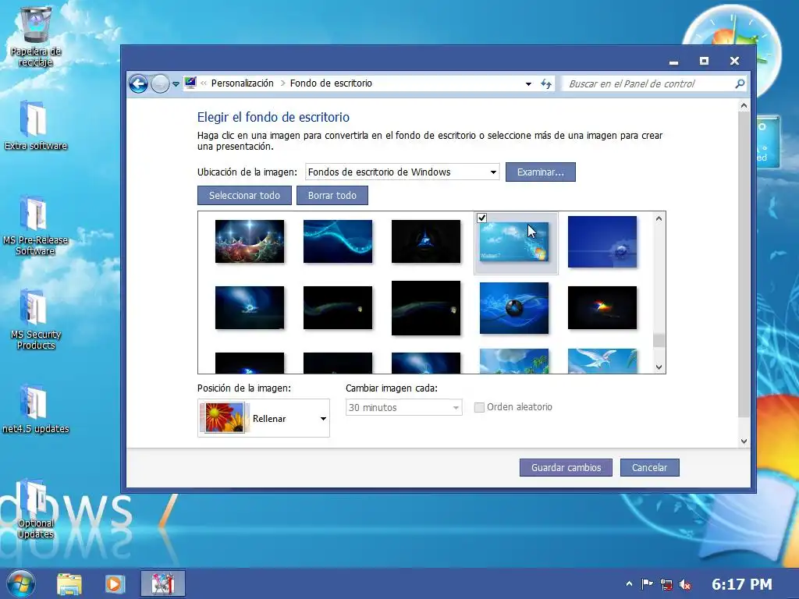Select the cyan wave wallpaper thumbnail
Screen dimensions: 799x599
(x=338, y=242)
